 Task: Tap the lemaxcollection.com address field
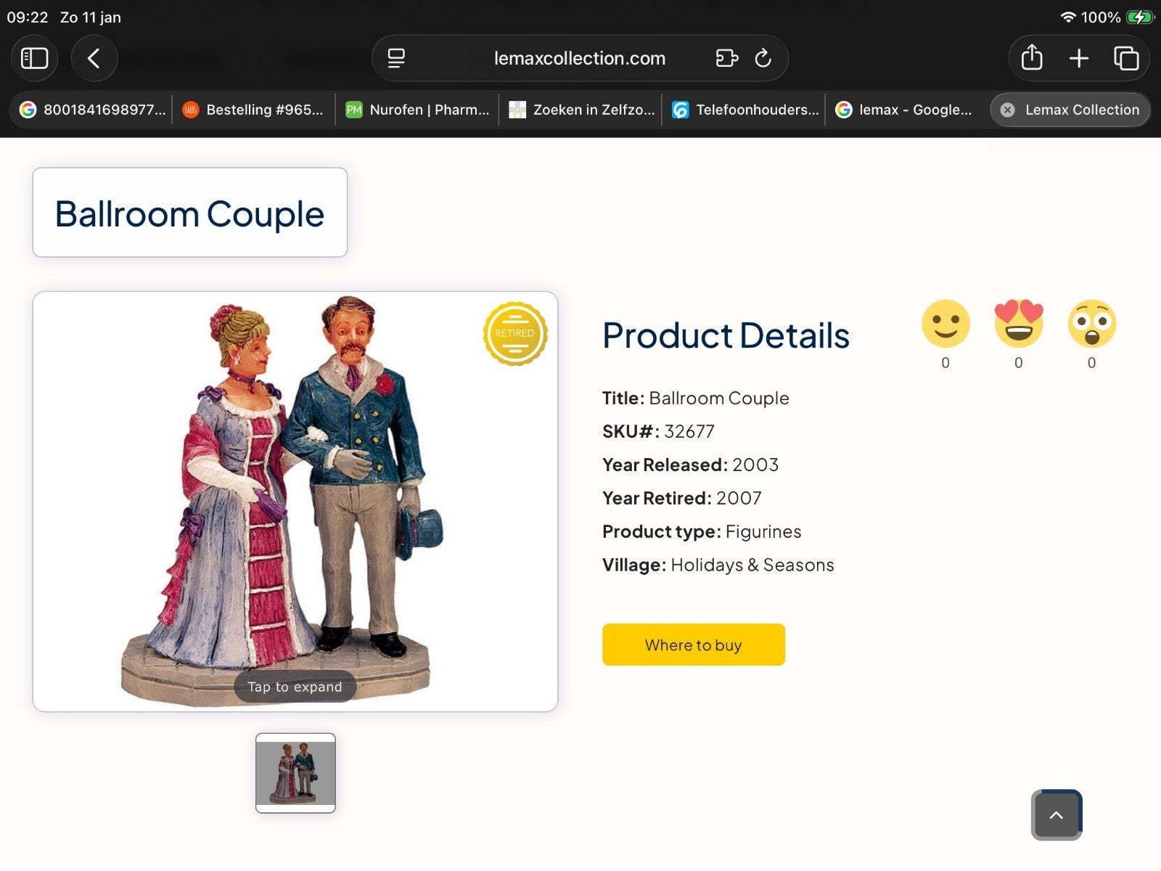pos(580,58)
